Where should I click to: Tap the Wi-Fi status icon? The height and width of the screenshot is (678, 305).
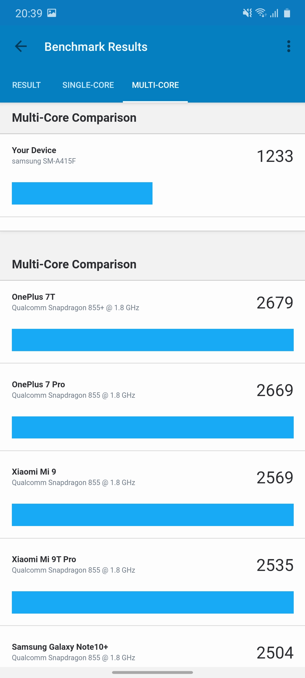261,13
